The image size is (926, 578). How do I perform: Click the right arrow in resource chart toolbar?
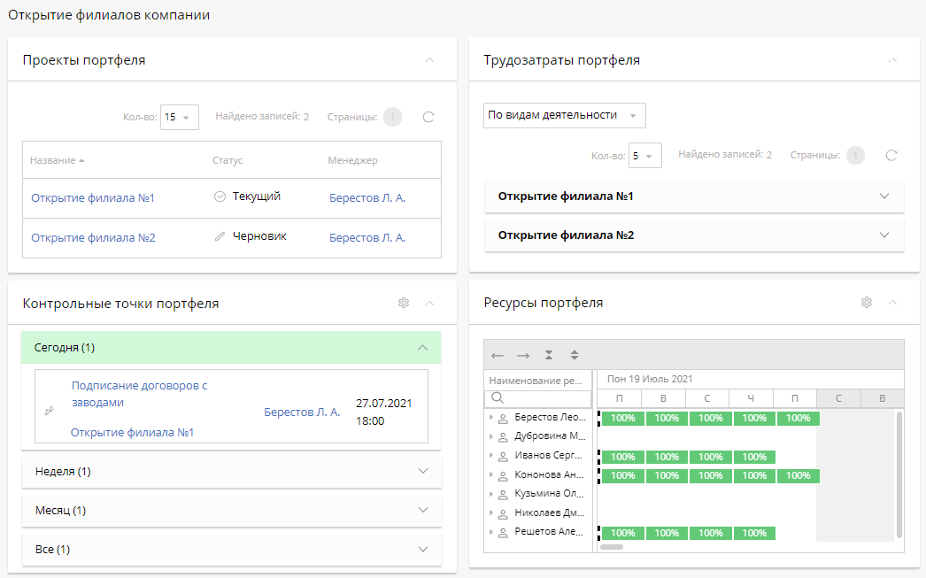click(523, 355)
